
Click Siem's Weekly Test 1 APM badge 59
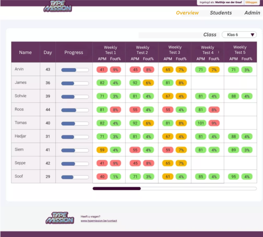(x=102, y=150)
